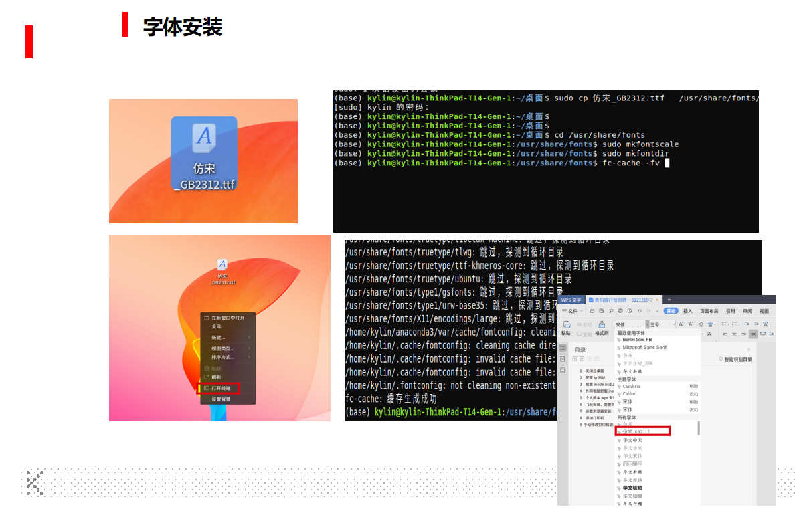Choose 打开终端 from the desktop context menu

point(221,388)
